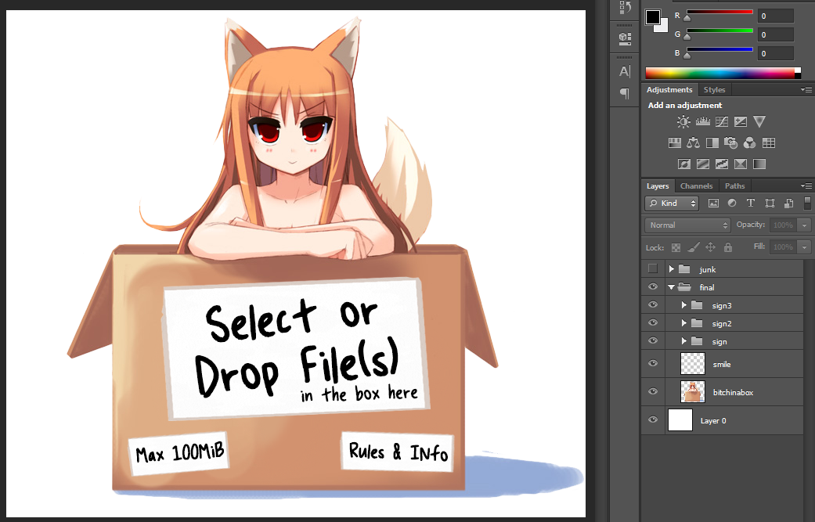
Task: Select the Layers tab
Action: point(658,186)
